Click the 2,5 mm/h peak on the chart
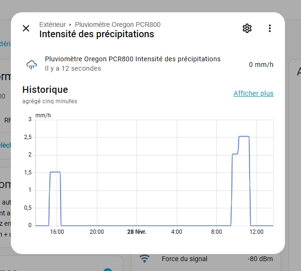This screenshot has height=271, width=301. 244,136
